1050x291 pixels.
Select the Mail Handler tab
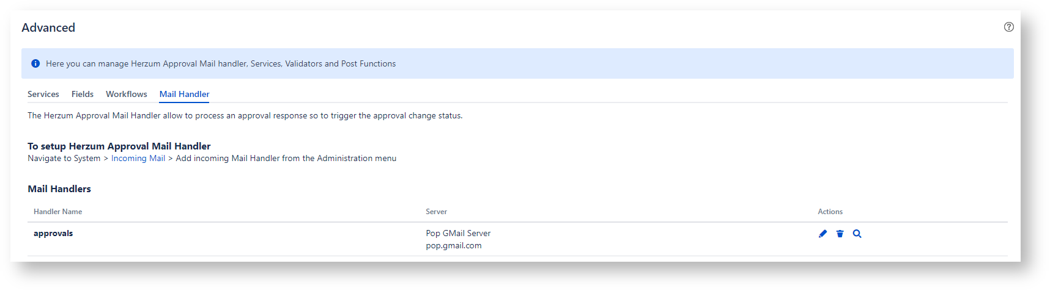pyautogui.click(x=184, y=94)
